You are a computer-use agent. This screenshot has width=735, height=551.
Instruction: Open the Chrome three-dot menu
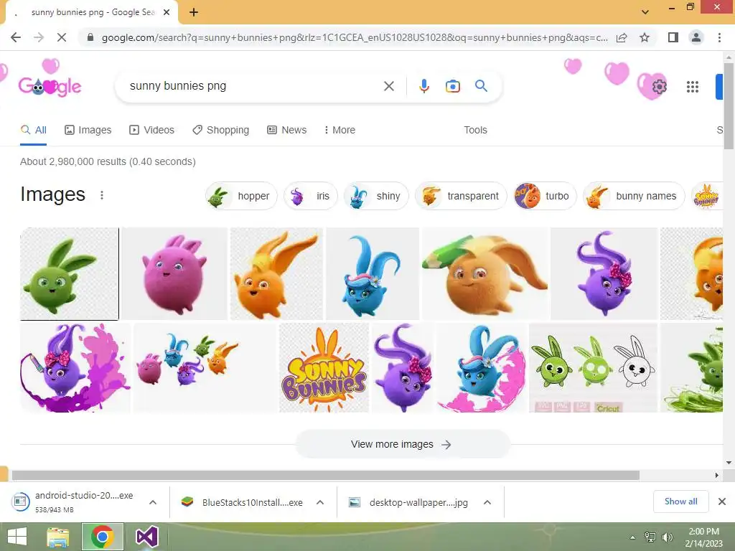click(x=719, y=37)
